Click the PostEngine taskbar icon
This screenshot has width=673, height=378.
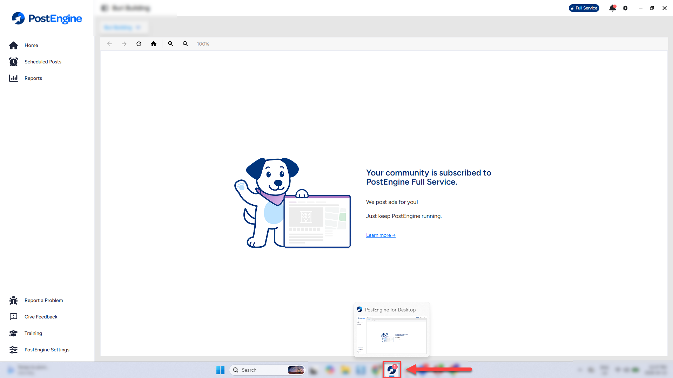pyautogui.click(x=392, y=370)
